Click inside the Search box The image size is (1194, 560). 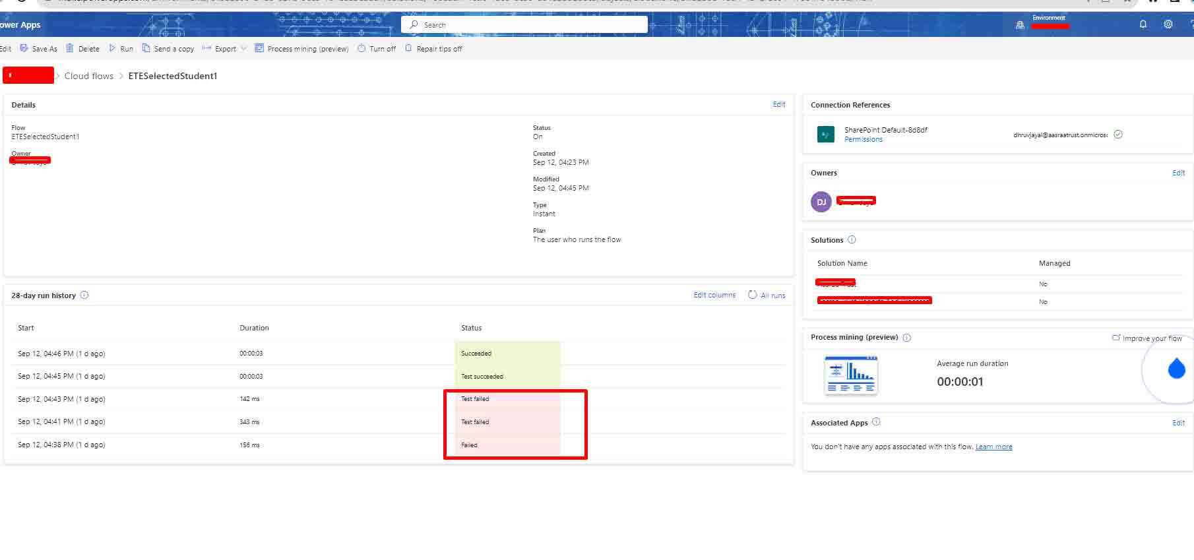coord(524,24)
